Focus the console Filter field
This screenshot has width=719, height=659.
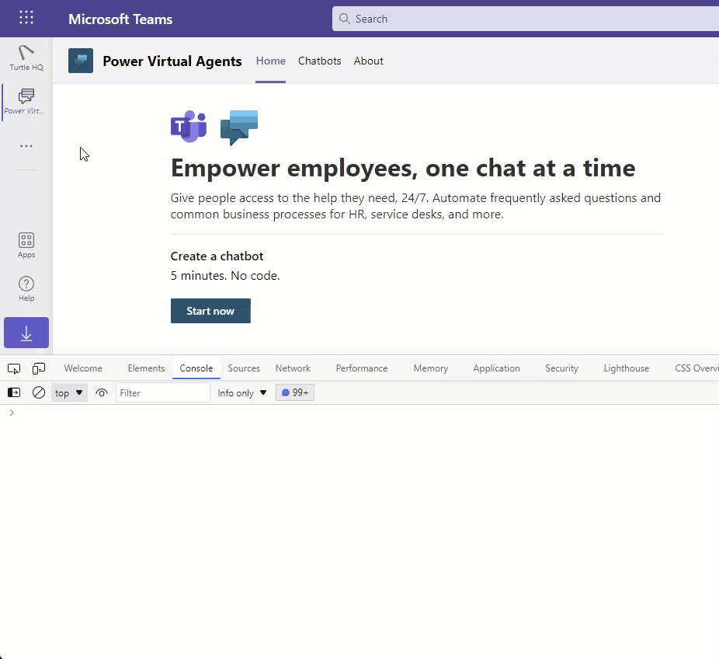click(x=163, y=392)
